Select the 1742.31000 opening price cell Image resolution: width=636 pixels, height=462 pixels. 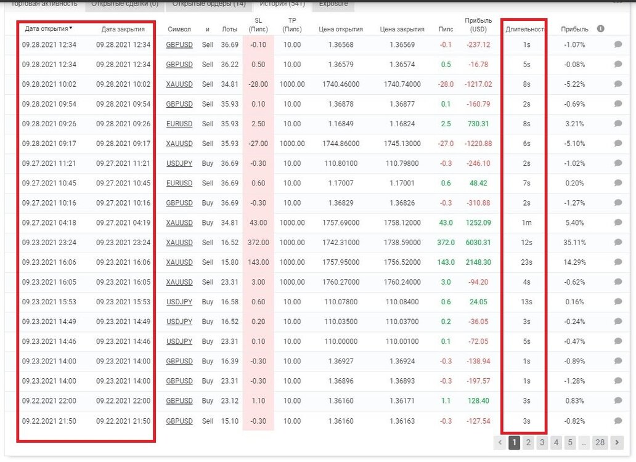pos(341,242)
